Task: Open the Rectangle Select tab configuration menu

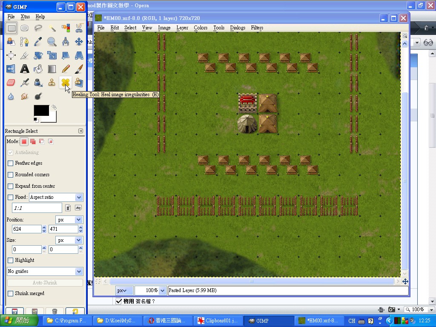Action: pos(80,131)
